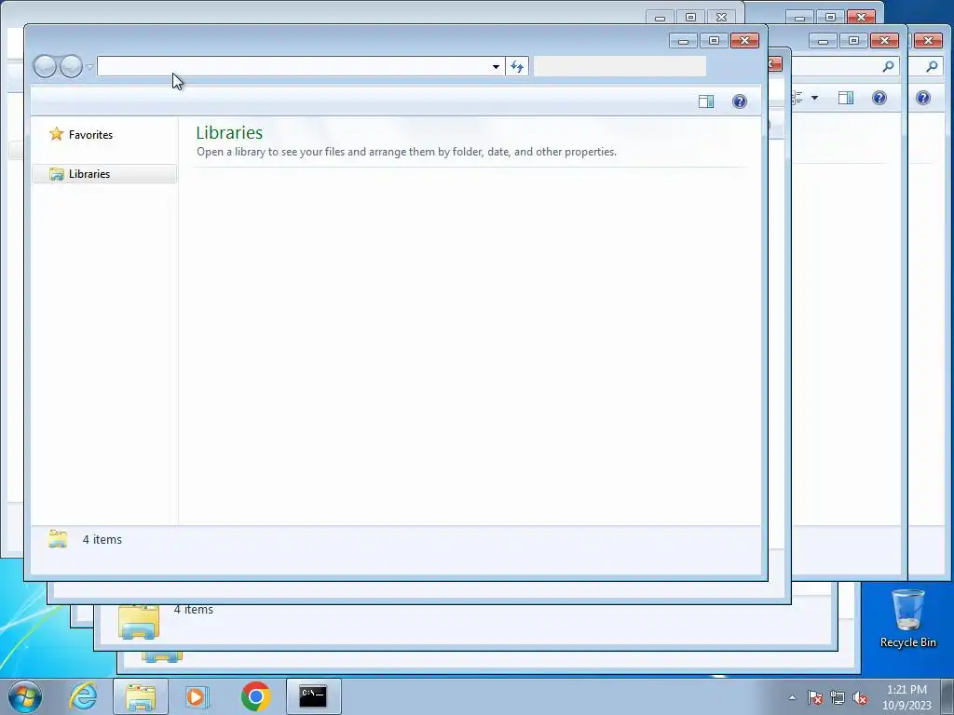Viewport: 954px width, 715px height.
Task: Click the search box in front window
Action: pyautogui.click(x=620, y=66)
